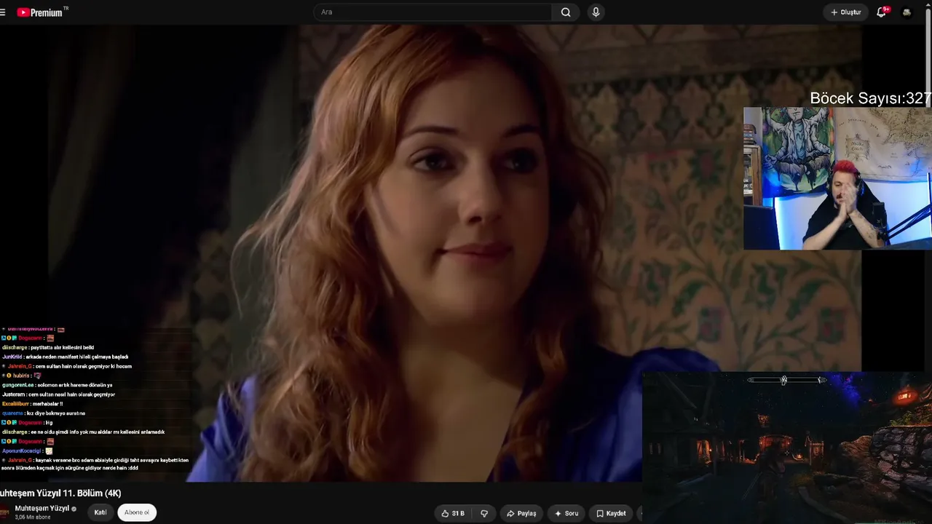Screen dimensions: 932x524
Task: Click the compass bar in the game overlay
Action: tap(787, 380)
